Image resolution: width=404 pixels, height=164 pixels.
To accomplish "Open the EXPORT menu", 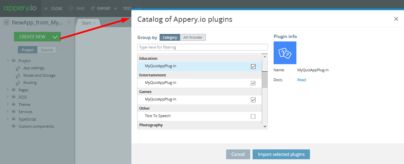I will [104, 8].
